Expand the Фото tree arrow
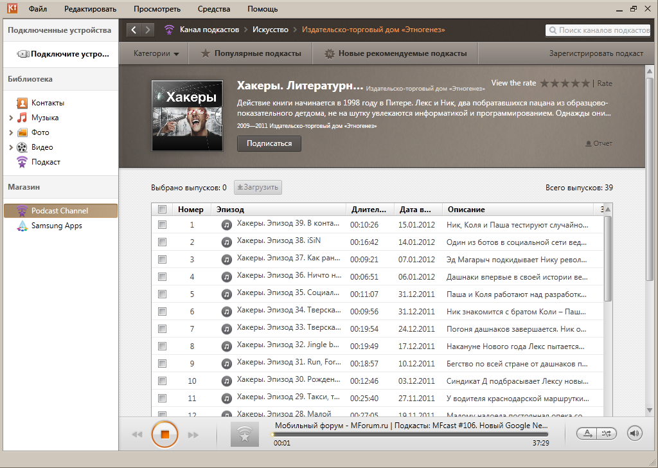658x468 pixels. tap(11, 132)
